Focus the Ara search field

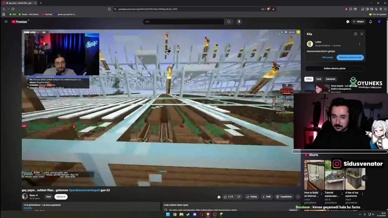coord(183,21)
